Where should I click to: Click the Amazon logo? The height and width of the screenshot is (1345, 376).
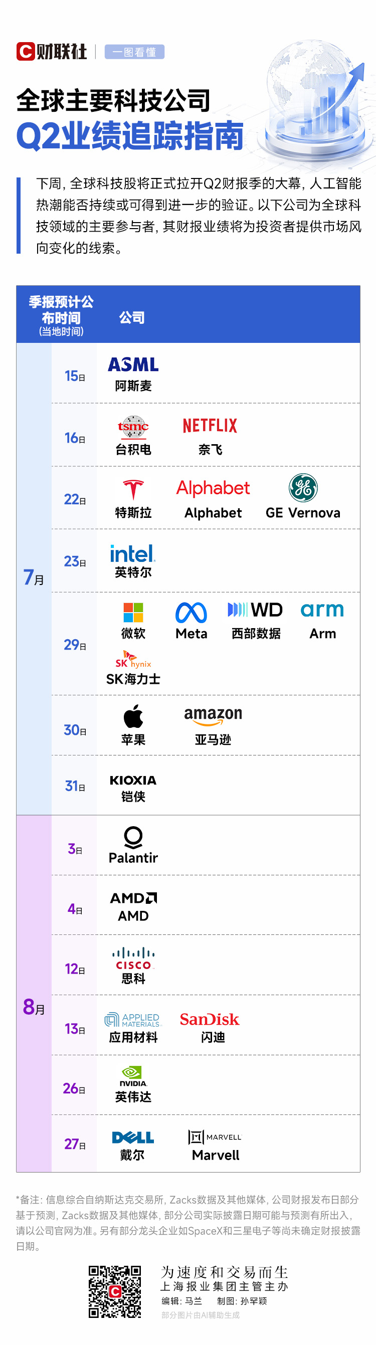213,716
